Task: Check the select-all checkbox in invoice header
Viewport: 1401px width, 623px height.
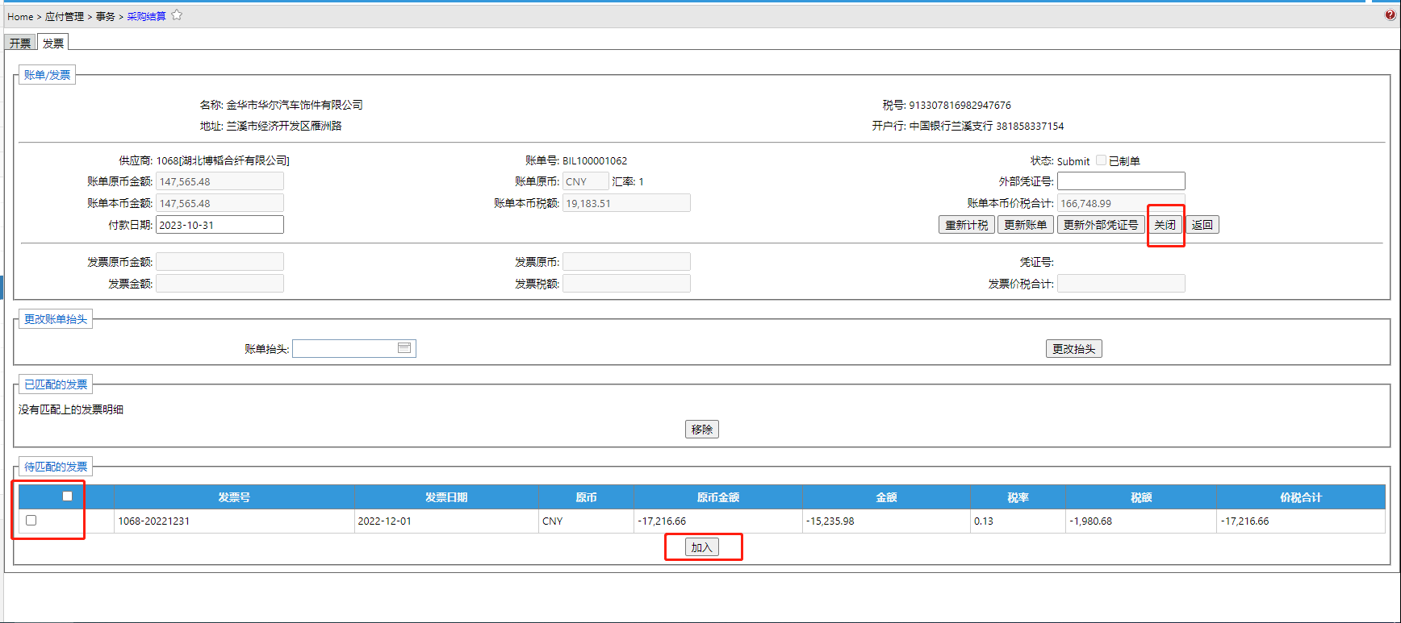Action: coord(67,496)
